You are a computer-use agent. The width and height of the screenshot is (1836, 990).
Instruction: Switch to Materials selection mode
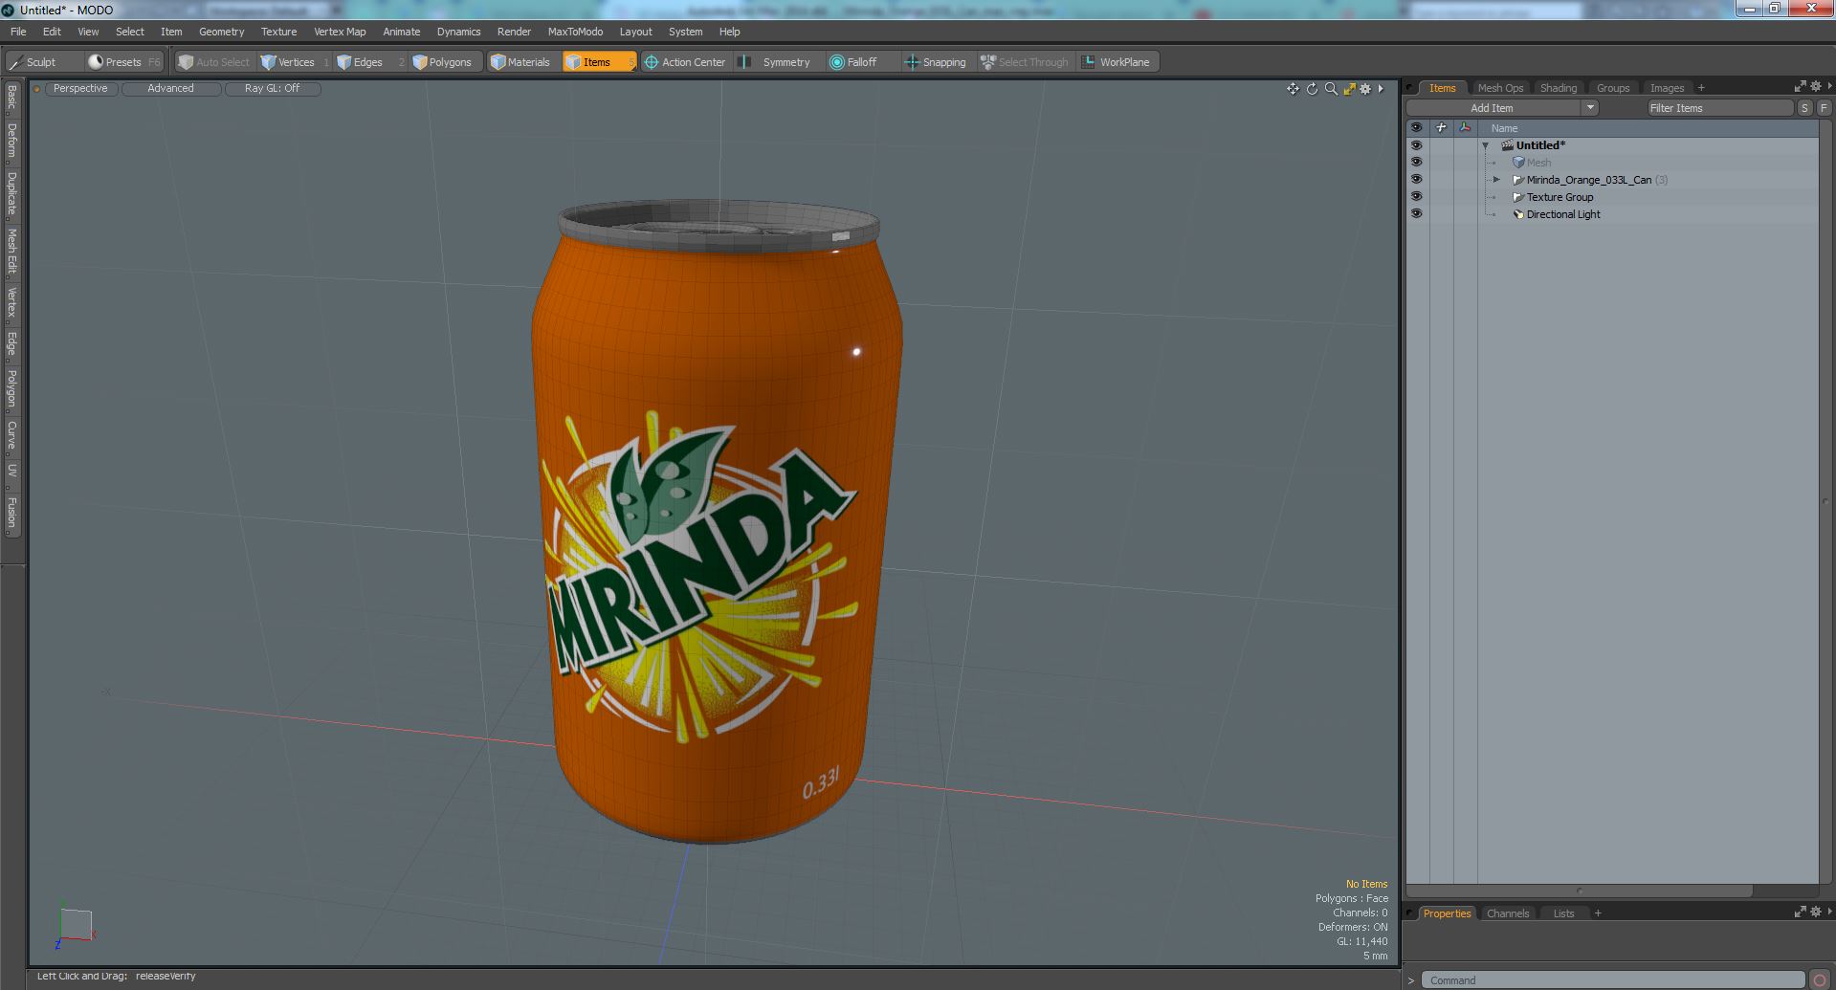522,62
